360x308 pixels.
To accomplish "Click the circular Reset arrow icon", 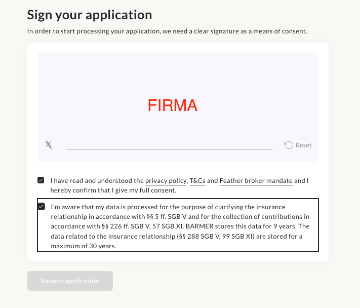I will (x=289, y=145).
